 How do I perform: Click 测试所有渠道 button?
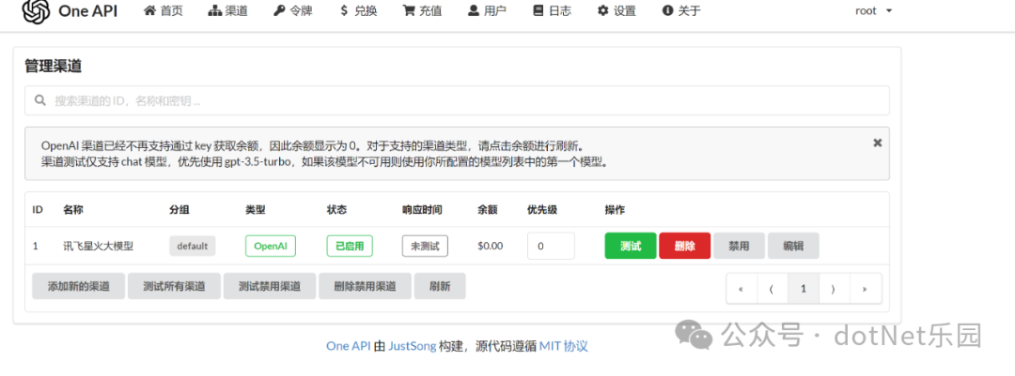pos(174,286)
